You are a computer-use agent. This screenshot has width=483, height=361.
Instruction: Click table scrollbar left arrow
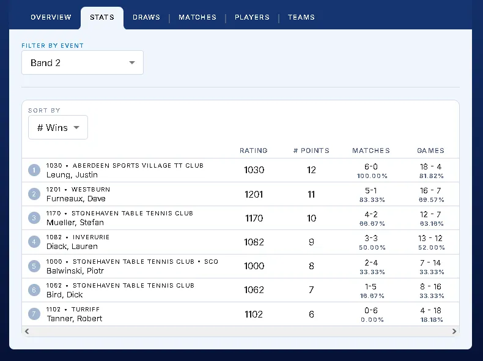(x=27, y=331)
